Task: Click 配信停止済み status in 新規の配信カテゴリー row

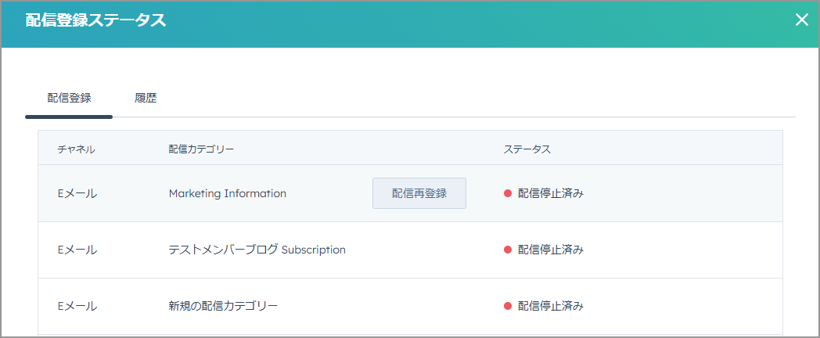Action: coord(551,306)
